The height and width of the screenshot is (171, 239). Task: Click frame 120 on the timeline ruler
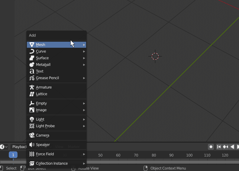[x=225, y=155]
